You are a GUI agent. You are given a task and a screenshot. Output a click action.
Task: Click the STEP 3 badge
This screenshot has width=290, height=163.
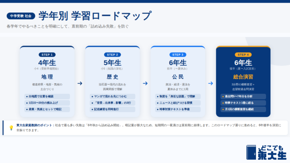pos(178,55)
